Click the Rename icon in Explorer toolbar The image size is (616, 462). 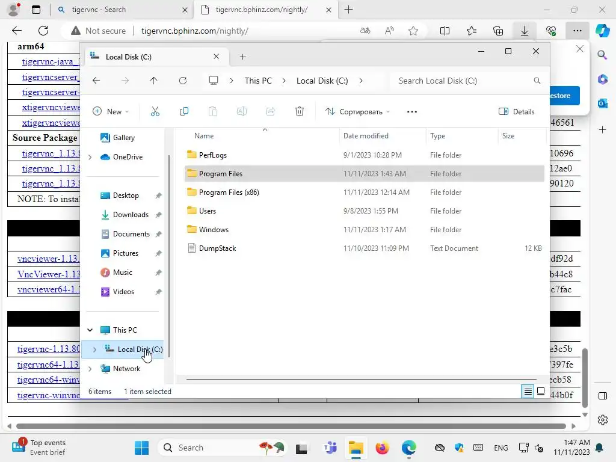click(x=242, y=111)
